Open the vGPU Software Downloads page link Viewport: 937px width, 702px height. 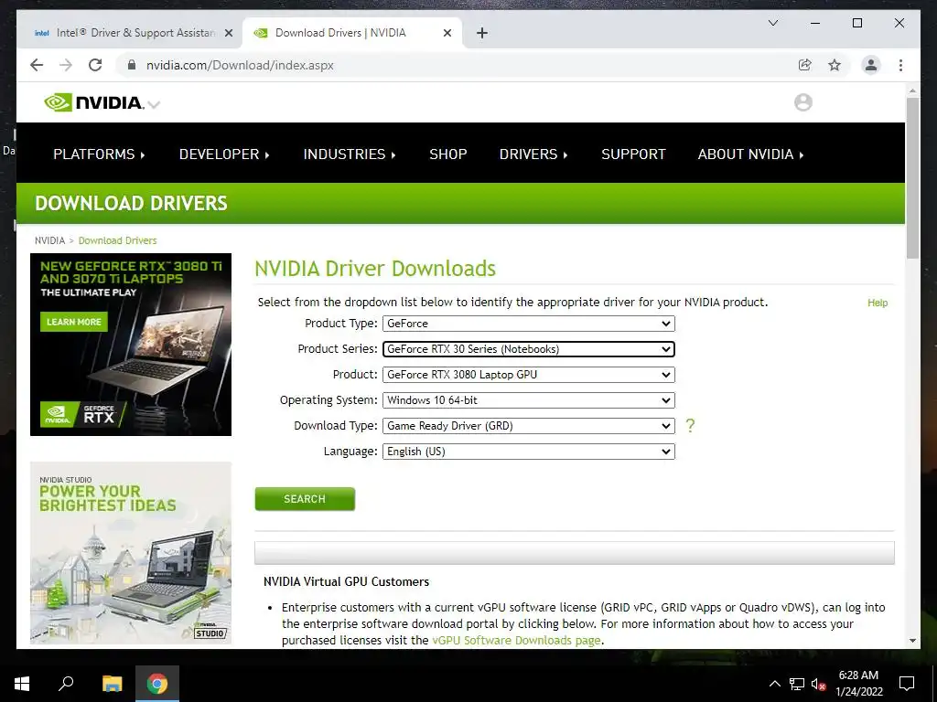coord(516,641)
